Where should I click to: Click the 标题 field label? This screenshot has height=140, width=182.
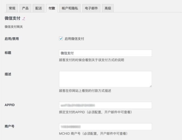point(8,53)
